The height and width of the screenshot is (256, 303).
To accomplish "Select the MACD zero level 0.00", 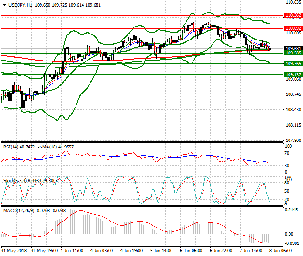I will tap(289, 234).
